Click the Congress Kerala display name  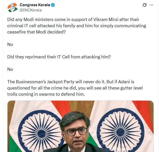(35, 5)
